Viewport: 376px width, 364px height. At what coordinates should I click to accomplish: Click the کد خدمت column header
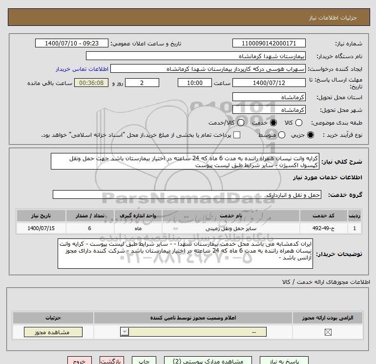(x=323, y=215)
